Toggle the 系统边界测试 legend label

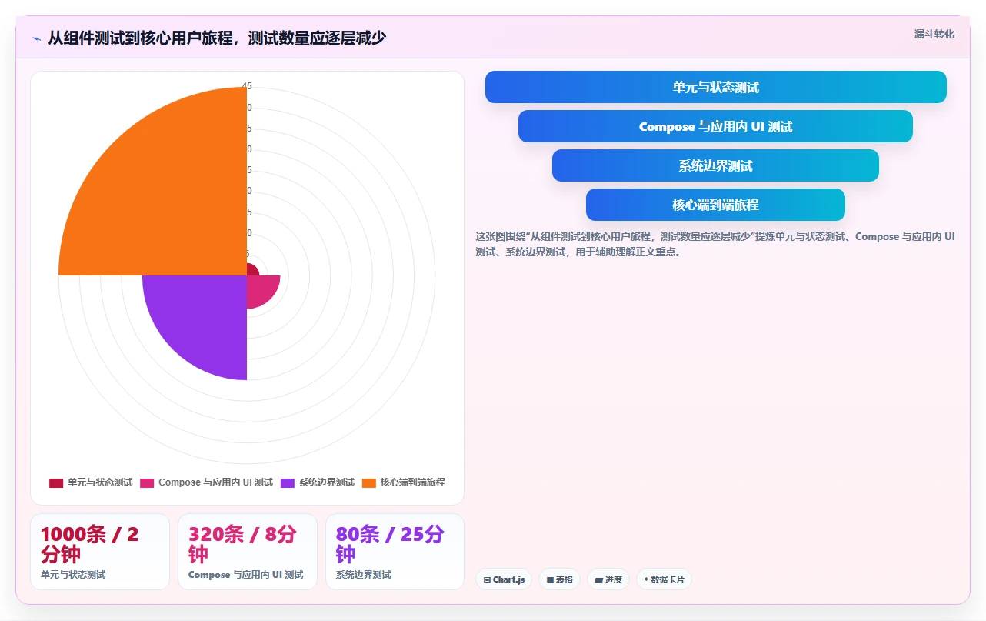coord(327,482)
